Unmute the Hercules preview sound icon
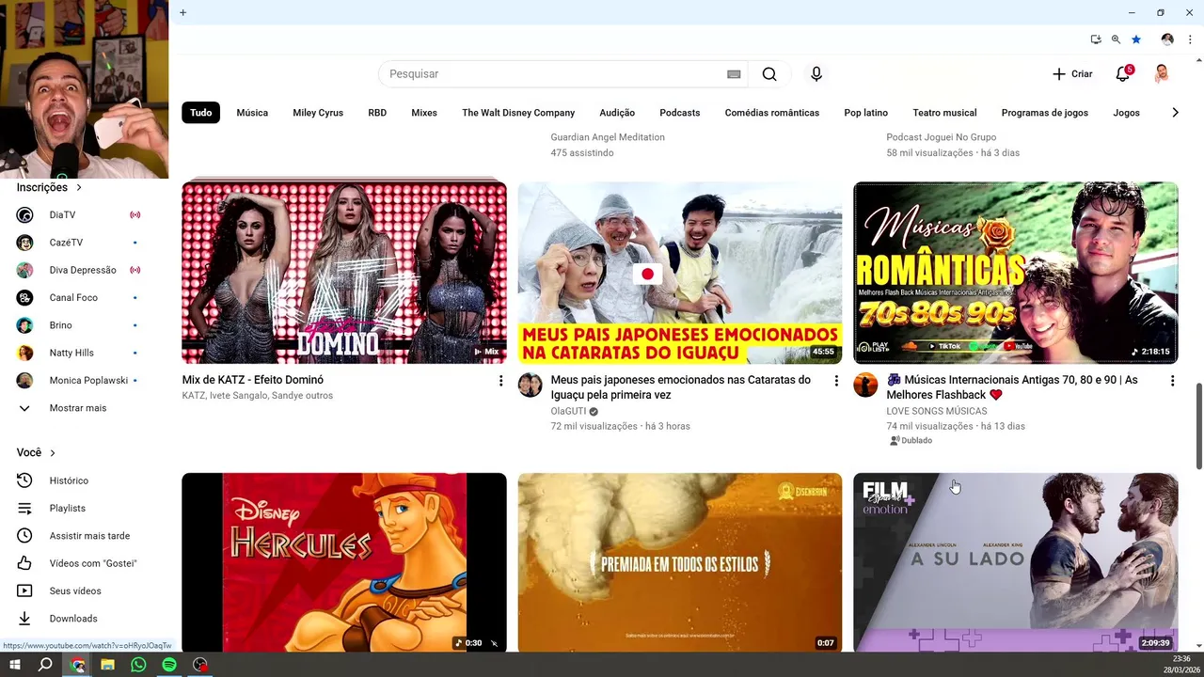Image resolution: width=1204 pixels, height=677 pixels. (x=494, y=643)
